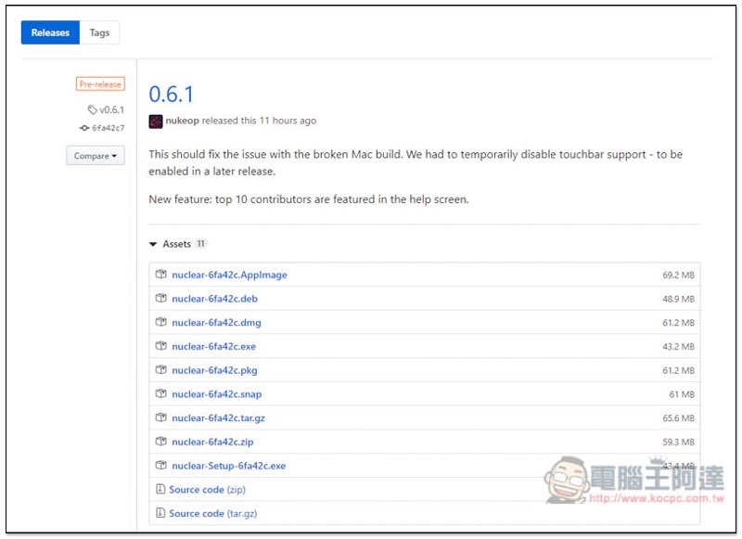Click the Pre-release label badge
The image size is (742, 539).
coord(100,84)
